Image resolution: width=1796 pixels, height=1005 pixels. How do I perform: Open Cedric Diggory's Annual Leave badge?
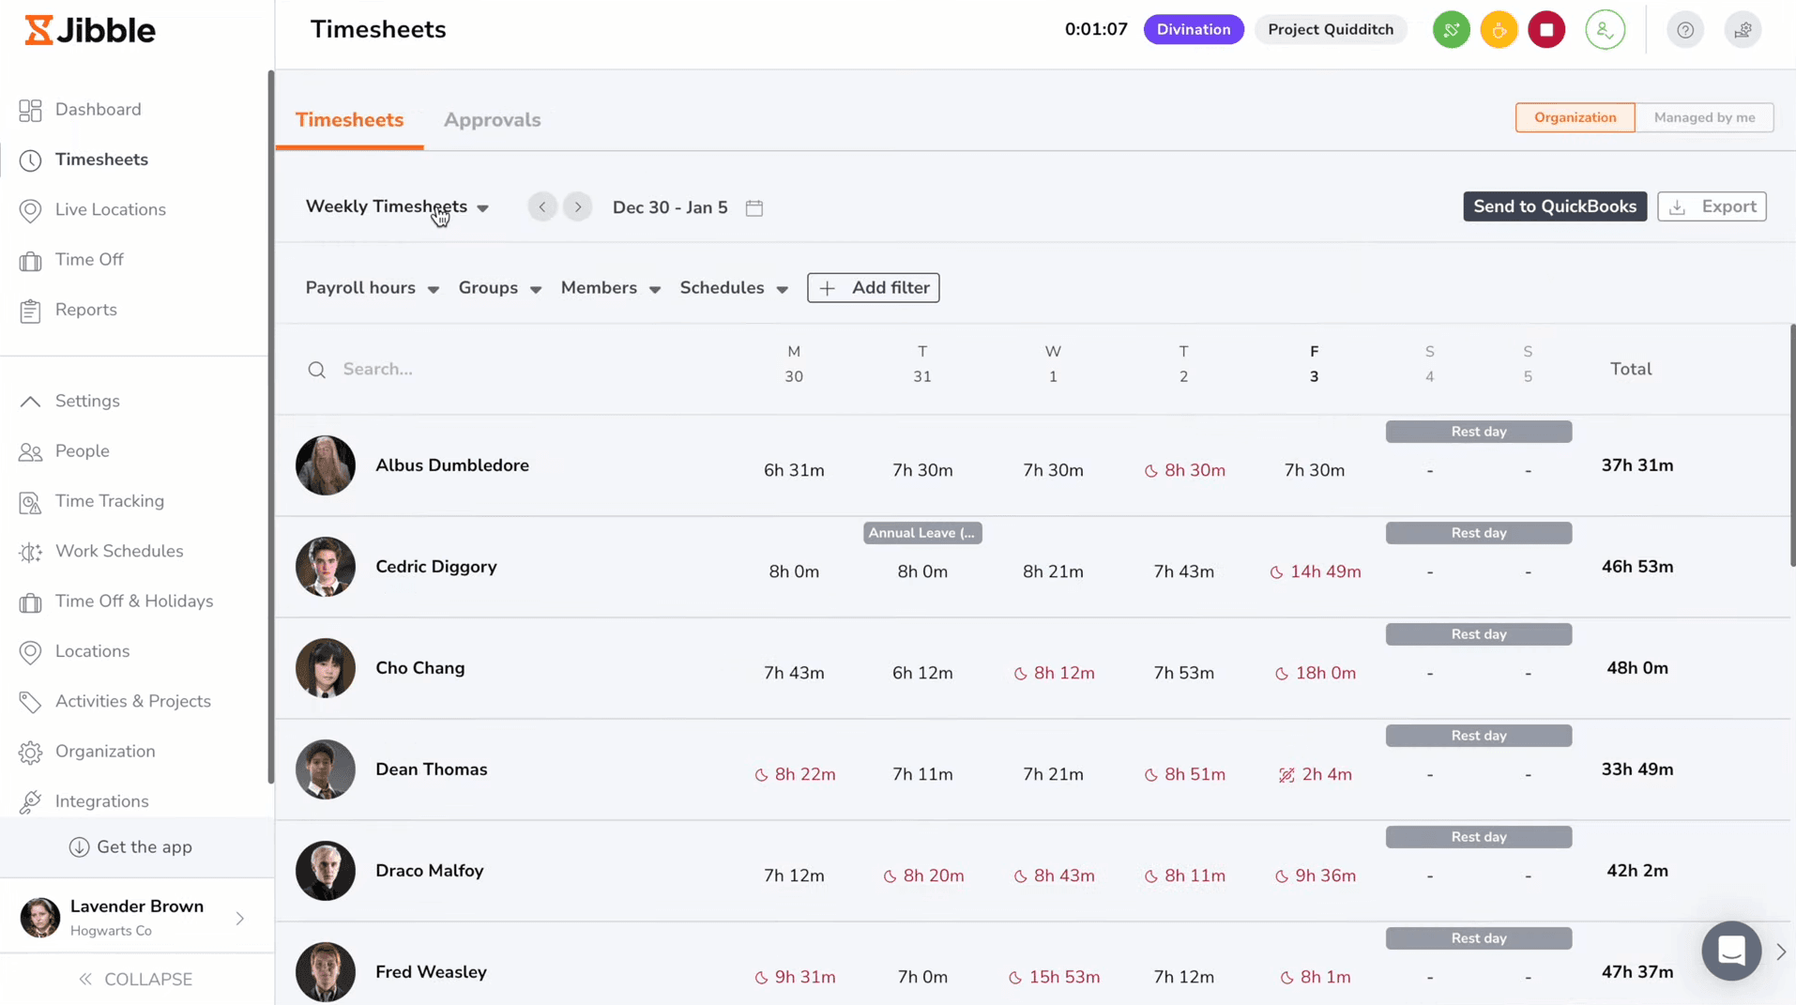[x=922, y=533]
